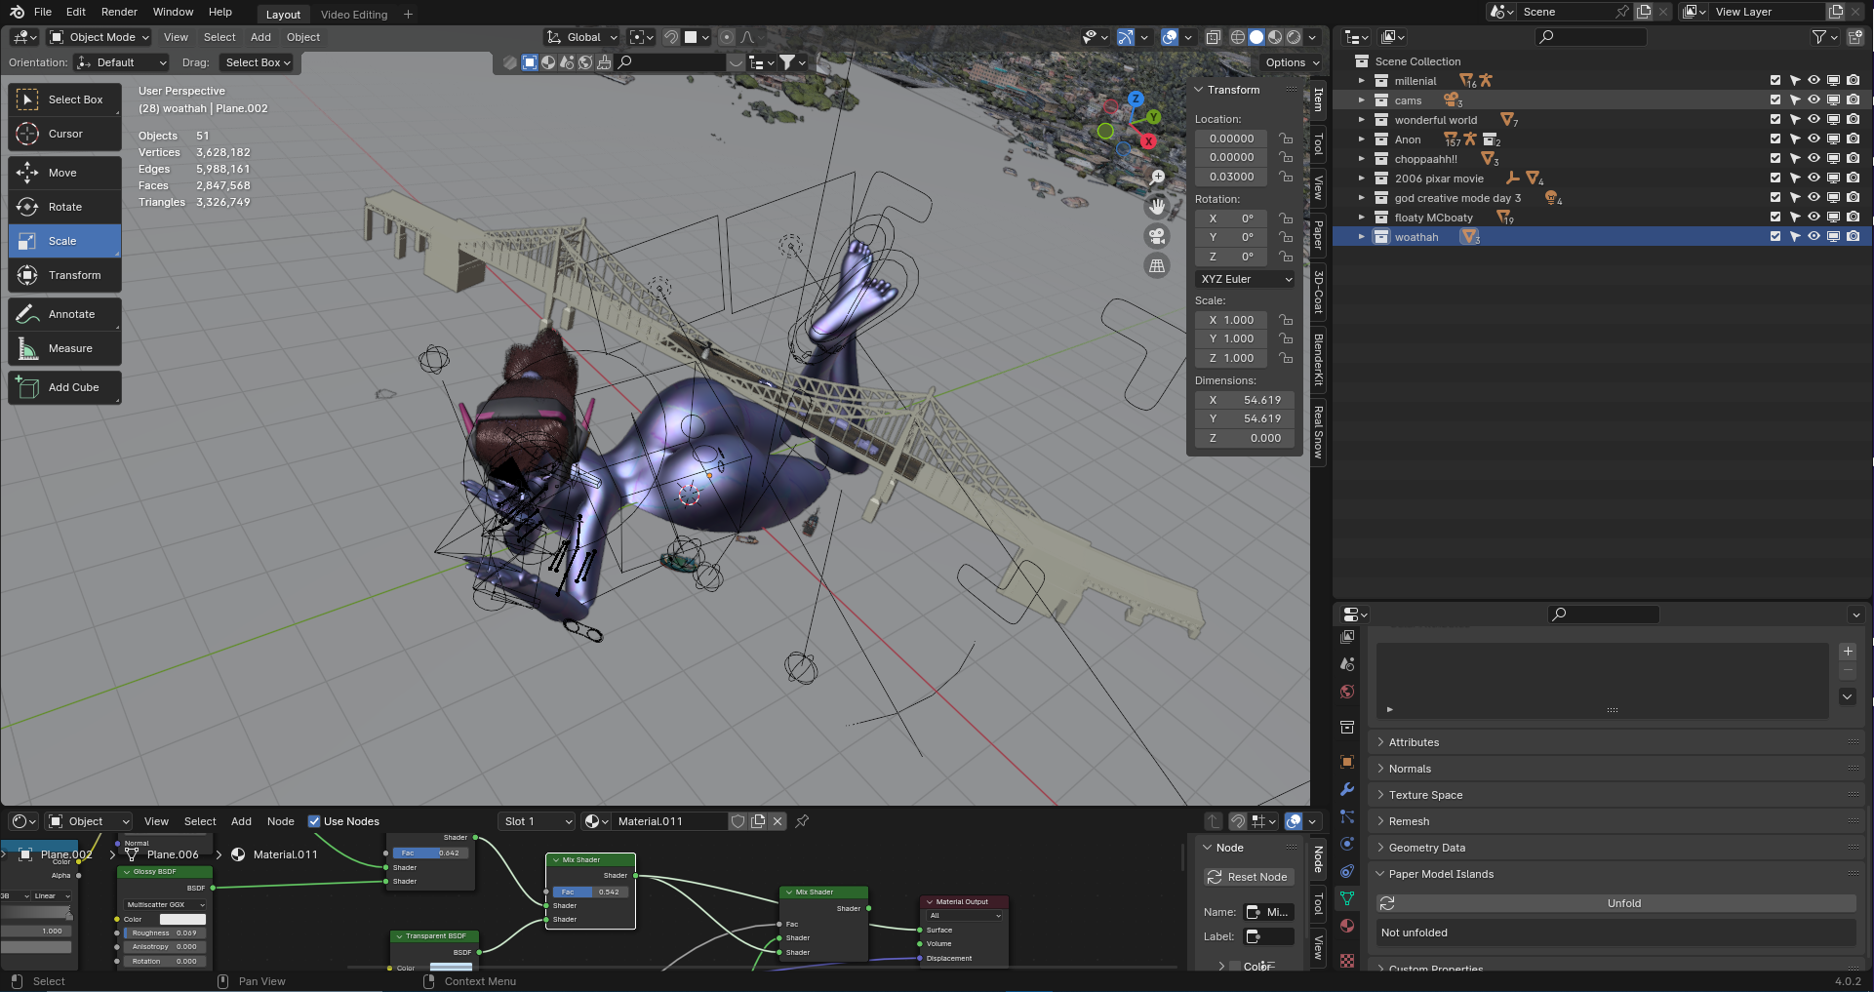Viewport: 1874px width, 992px height.
Task: Click the Glossy BSDF color swatch
Action: coord(182,919)
